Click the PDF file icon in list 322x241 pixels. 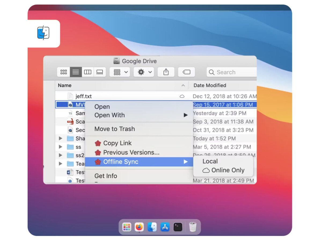pos(70,122)
